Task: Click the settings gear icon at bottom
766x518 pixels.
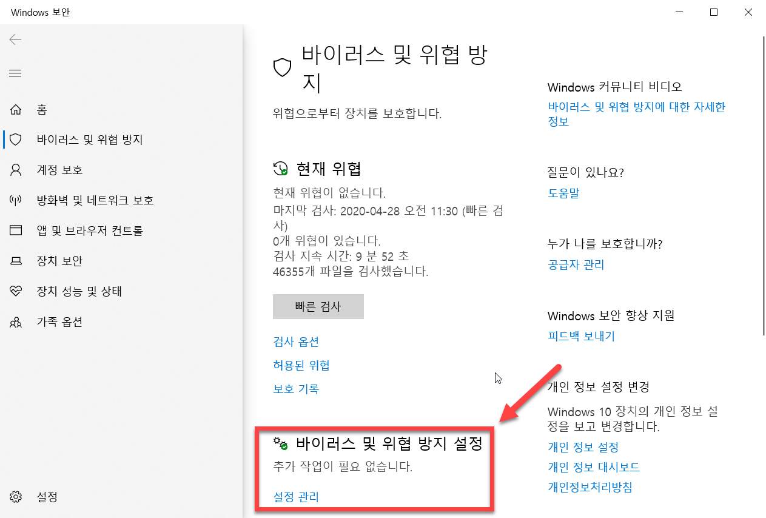Action: pyautogui.click(x=16, y=497)
